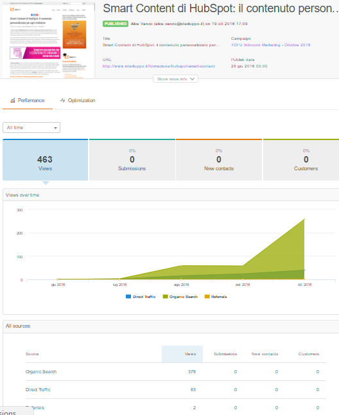Click the Views over time panel title
The height and width of the screenshot is (415, 339).
pos(22,195)
